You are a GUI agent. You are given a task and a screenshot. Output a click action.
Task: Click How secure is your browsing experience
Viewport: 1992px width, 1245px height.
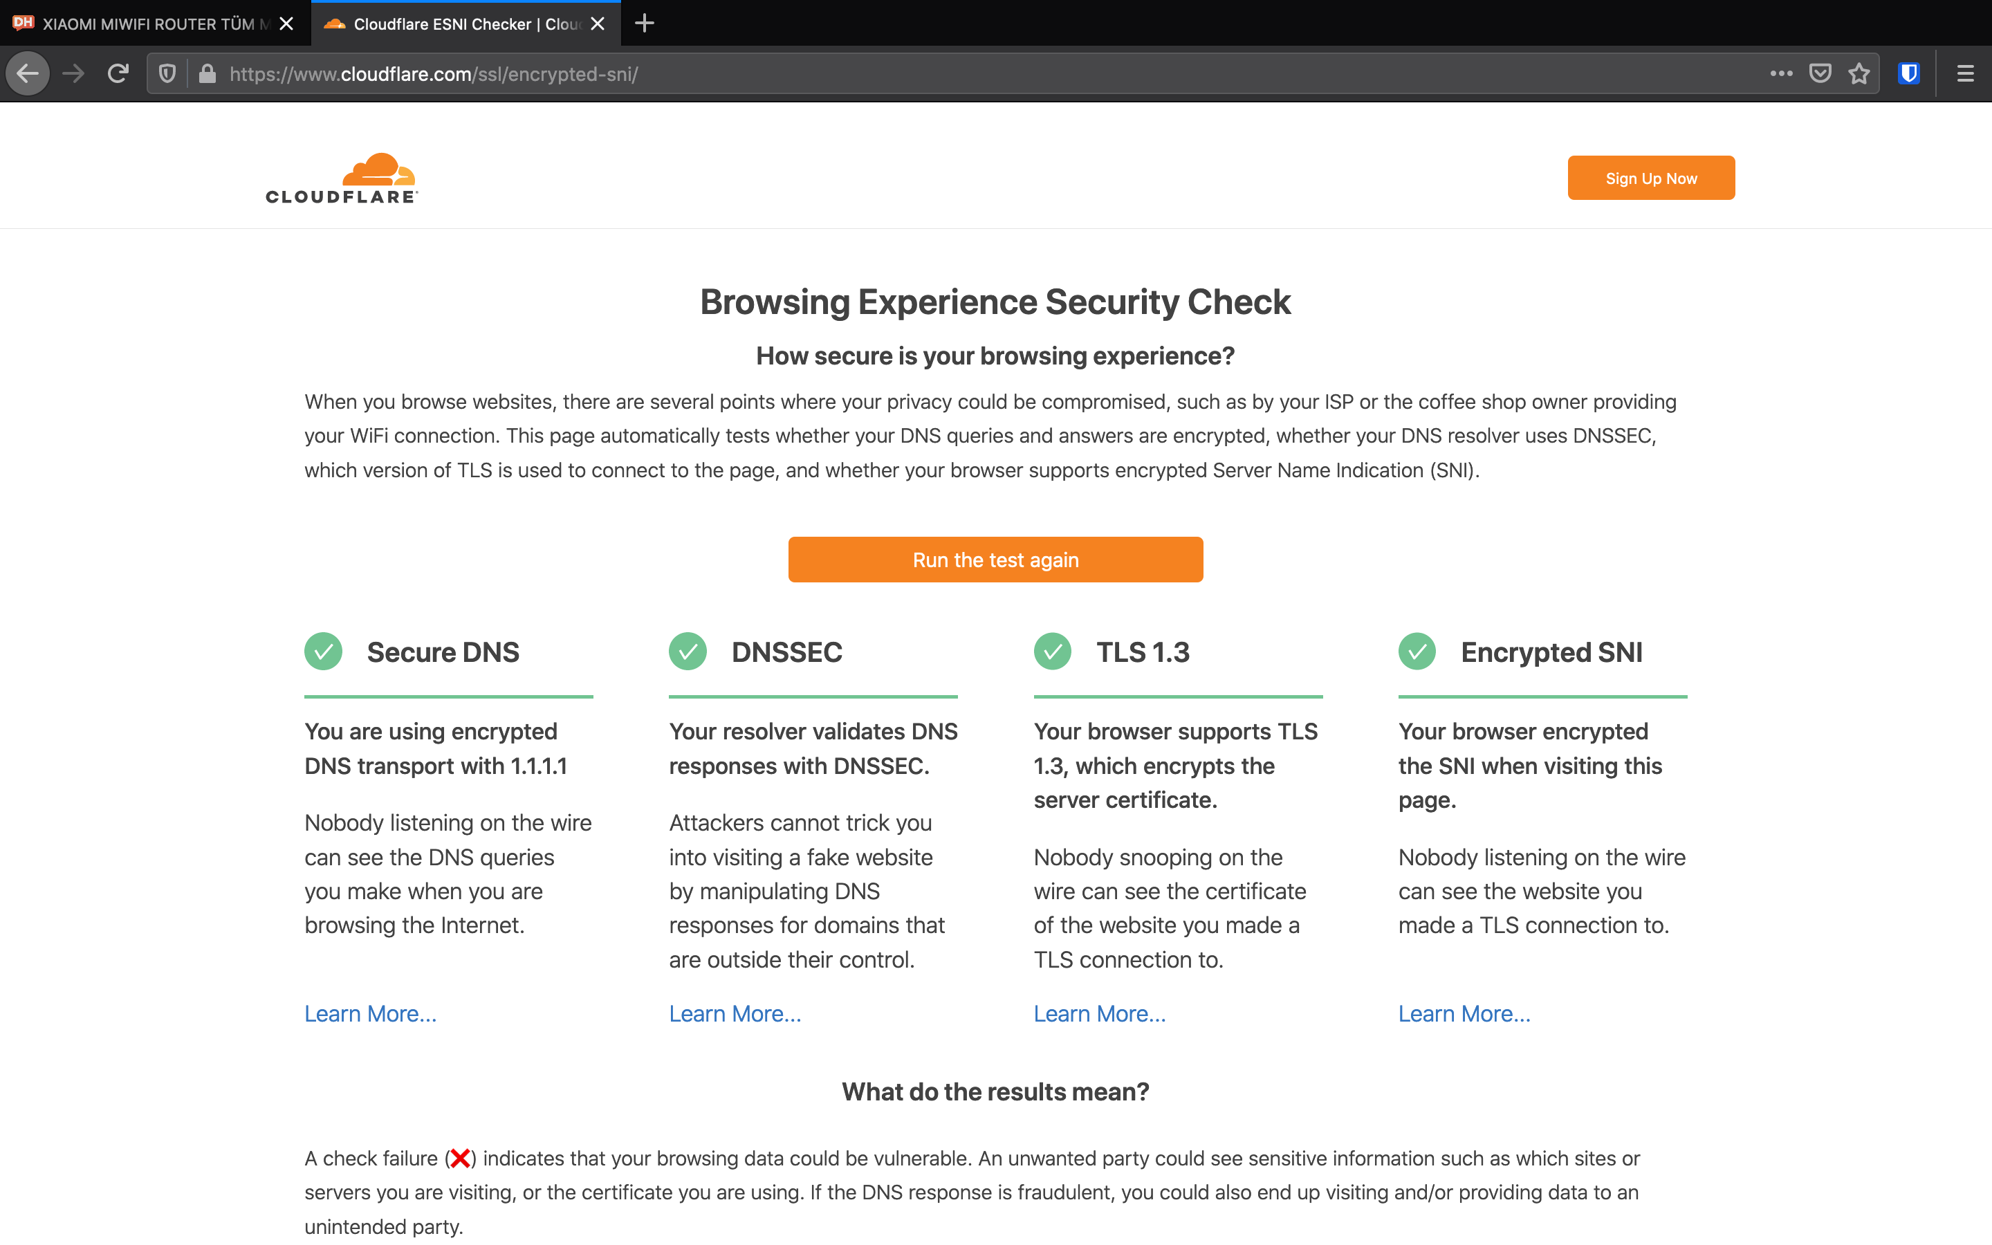(995, 356)
